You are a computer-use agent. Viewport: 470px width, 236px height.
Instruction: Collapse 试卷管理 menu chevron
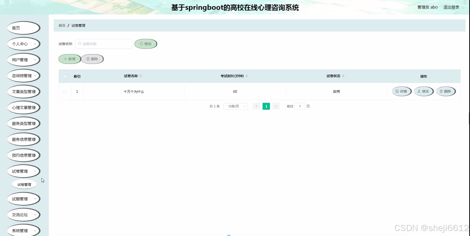35,171
